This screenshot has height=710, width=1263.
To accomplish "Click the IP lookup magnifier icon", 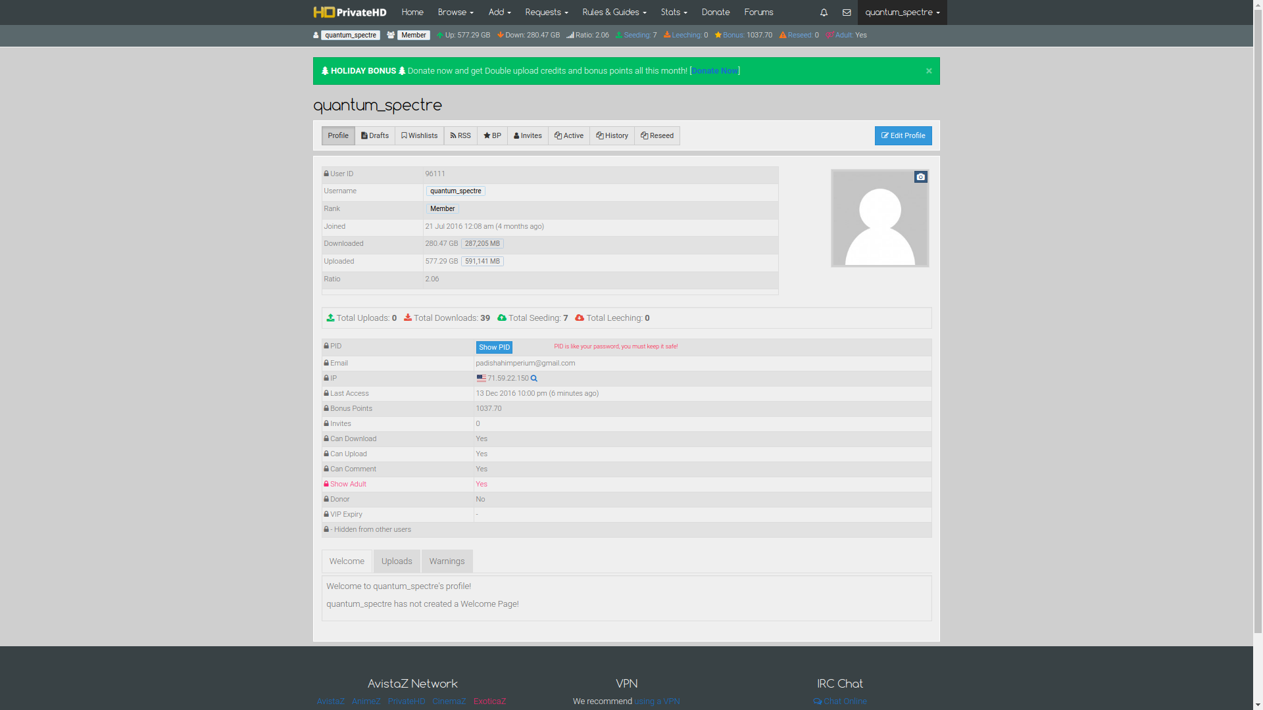I will point(534,379).
